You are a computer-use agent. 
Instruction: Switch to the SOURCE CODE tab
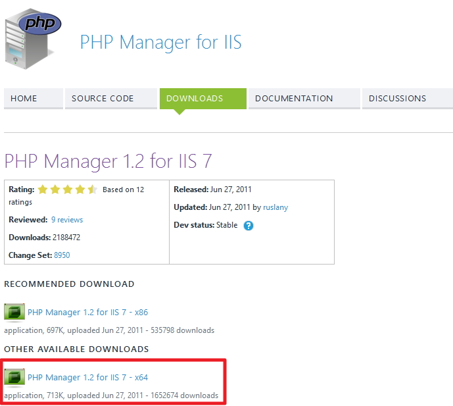coord(111,99)
